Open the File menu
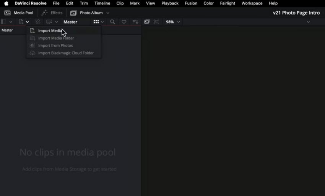325x196 pixels. (56, 3)
